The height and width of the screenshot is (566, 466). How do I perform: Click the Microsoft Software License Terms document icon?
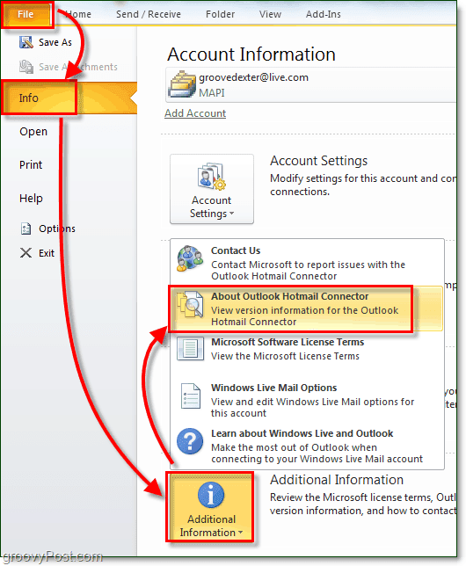coord(190,349)
